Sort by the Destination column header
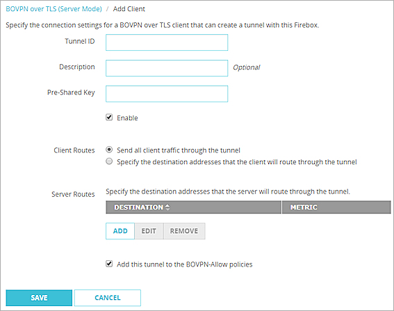Image resolution: width=394 pixels, height=311 pixels. [x=193, y=207]
